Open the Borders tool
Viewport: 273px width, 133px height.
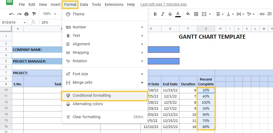click(196, 14)
